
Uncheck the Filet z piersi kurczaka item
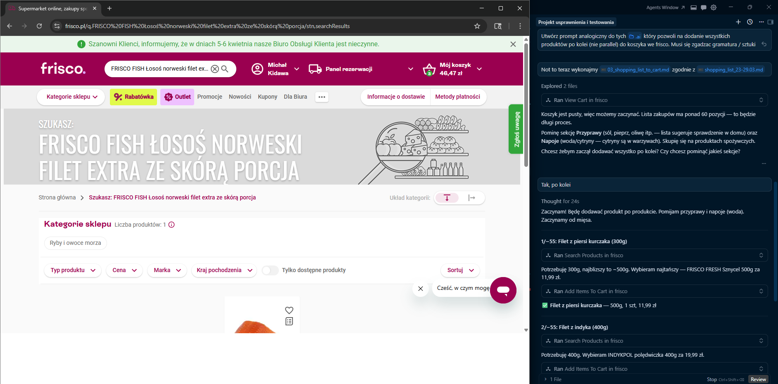coord(545,306)
